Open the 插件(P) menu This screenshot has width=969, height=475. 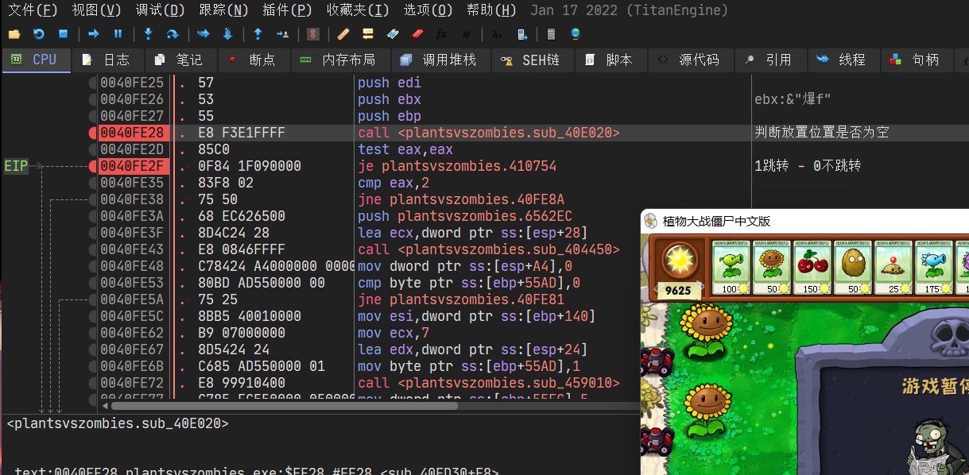(287, 10)
